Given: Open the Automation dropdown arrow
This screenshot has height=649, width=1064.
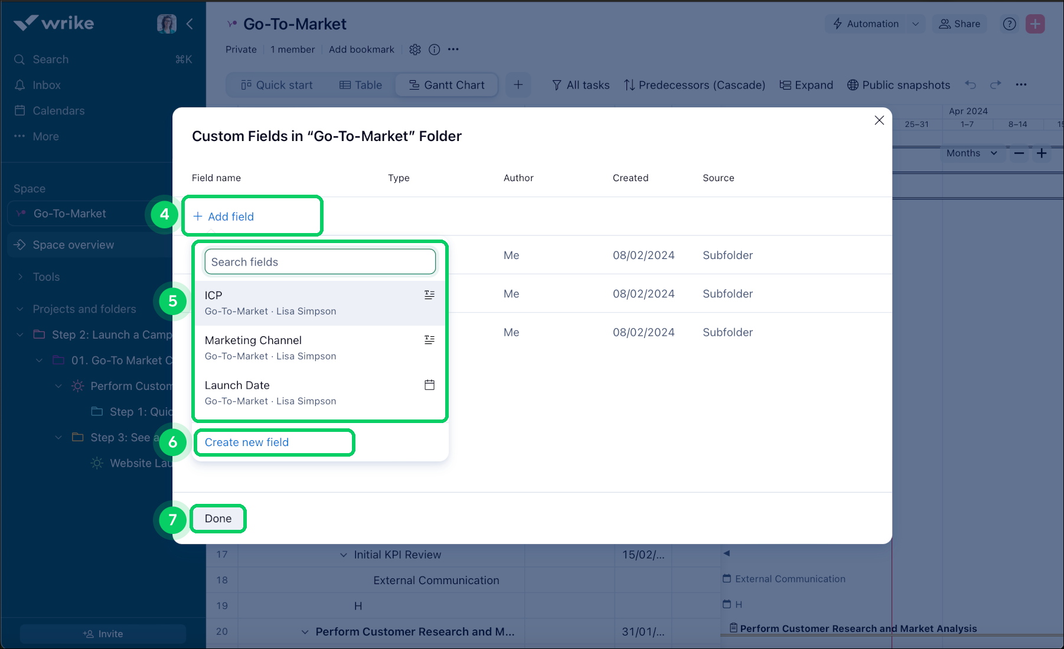Looking at the screenshot, I should pyautogui.click(x=916, y=24).
